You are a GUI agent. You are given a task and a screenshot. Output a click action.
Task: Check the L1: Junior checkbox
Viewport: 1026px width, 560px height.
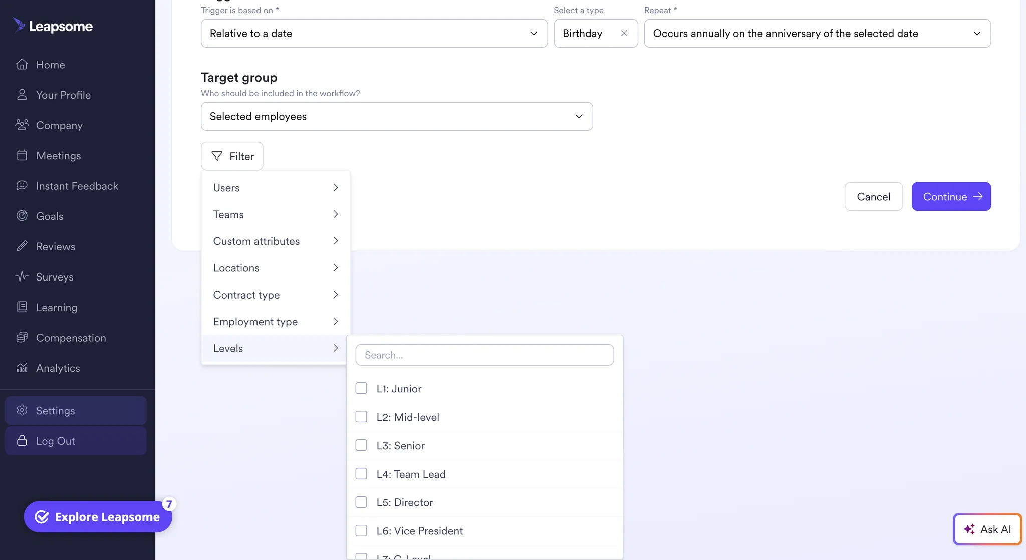361,388
